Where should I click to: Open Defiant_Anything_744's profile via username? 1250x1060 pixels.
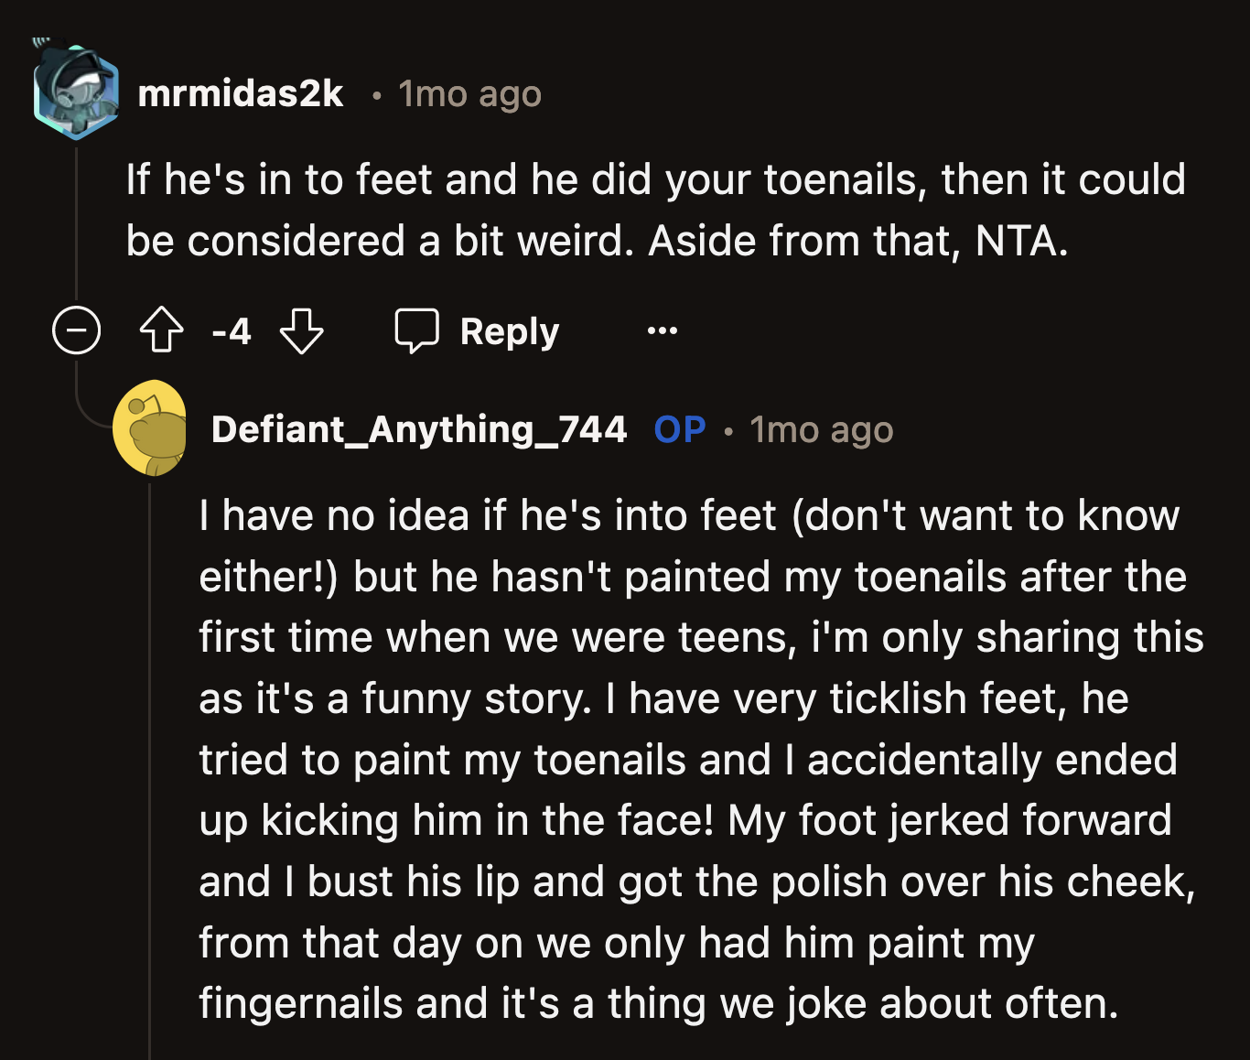(x=420, y=429)
